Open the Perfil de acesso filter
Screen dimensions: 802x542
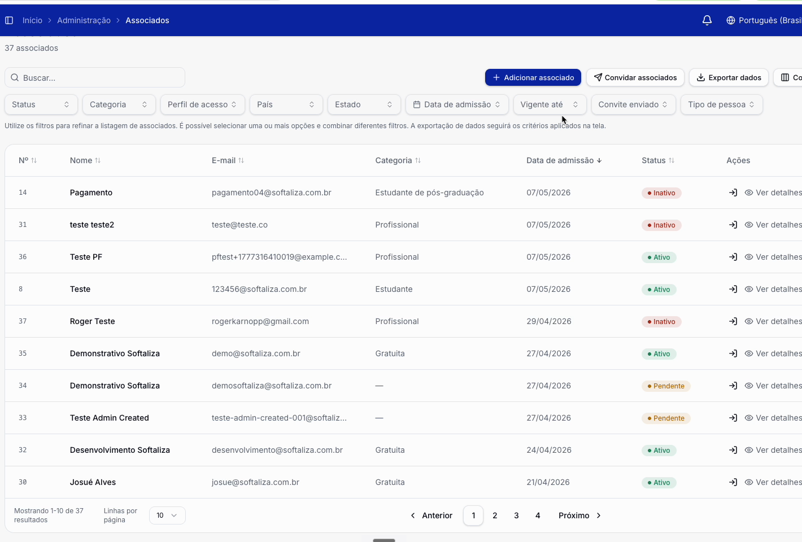[203, 104]
